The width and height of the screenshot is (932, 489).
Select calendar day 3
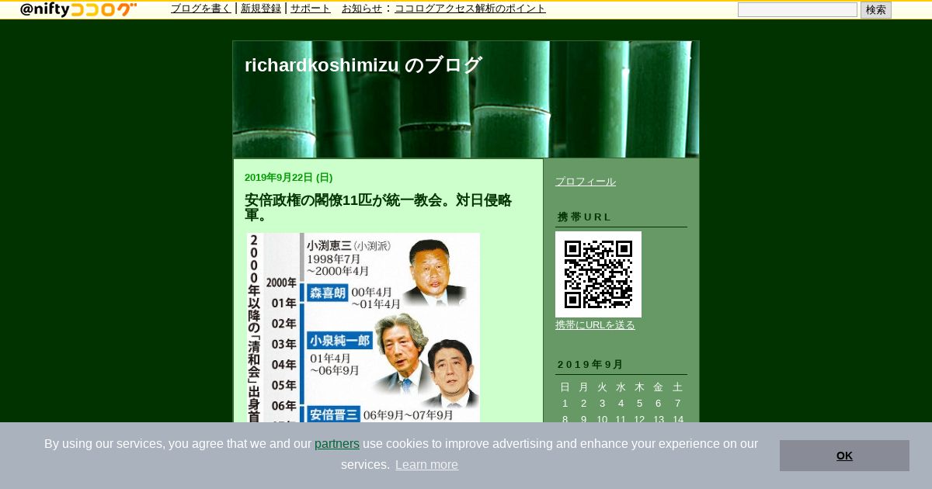click(602, 404)
